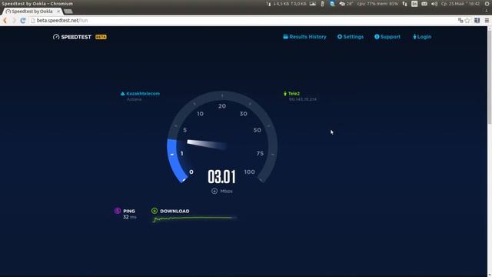
Task: Click the IP address under Tele2
Action: click(303, 99)
